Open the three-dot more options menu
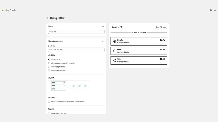 point(215,10)
